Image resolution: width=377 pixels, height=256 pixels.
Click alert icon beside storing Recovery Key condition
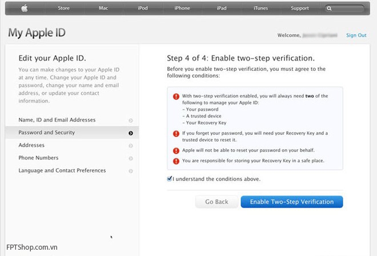(176, 161)
